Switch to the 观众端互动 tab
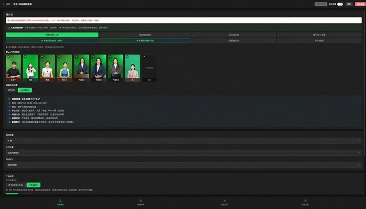Viewport: 366px width, 209px height. pyautogui.click(x=234, y=35)
